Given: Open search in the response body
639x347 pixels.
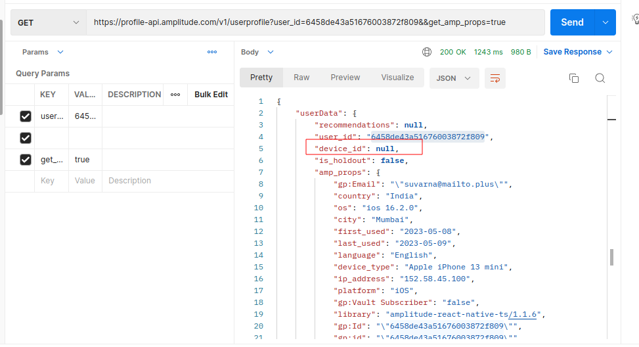Looking at the screenshot, I should point(600,78).
